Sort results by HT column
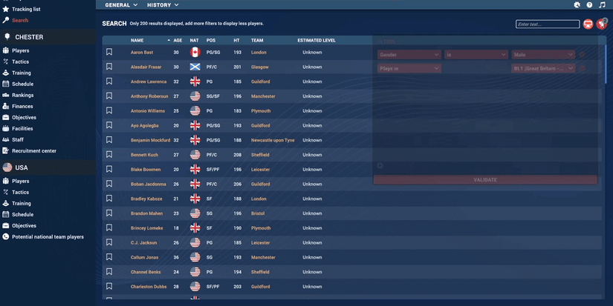The image size is (613, 306). pyautogui.click(x=236, y=40)
